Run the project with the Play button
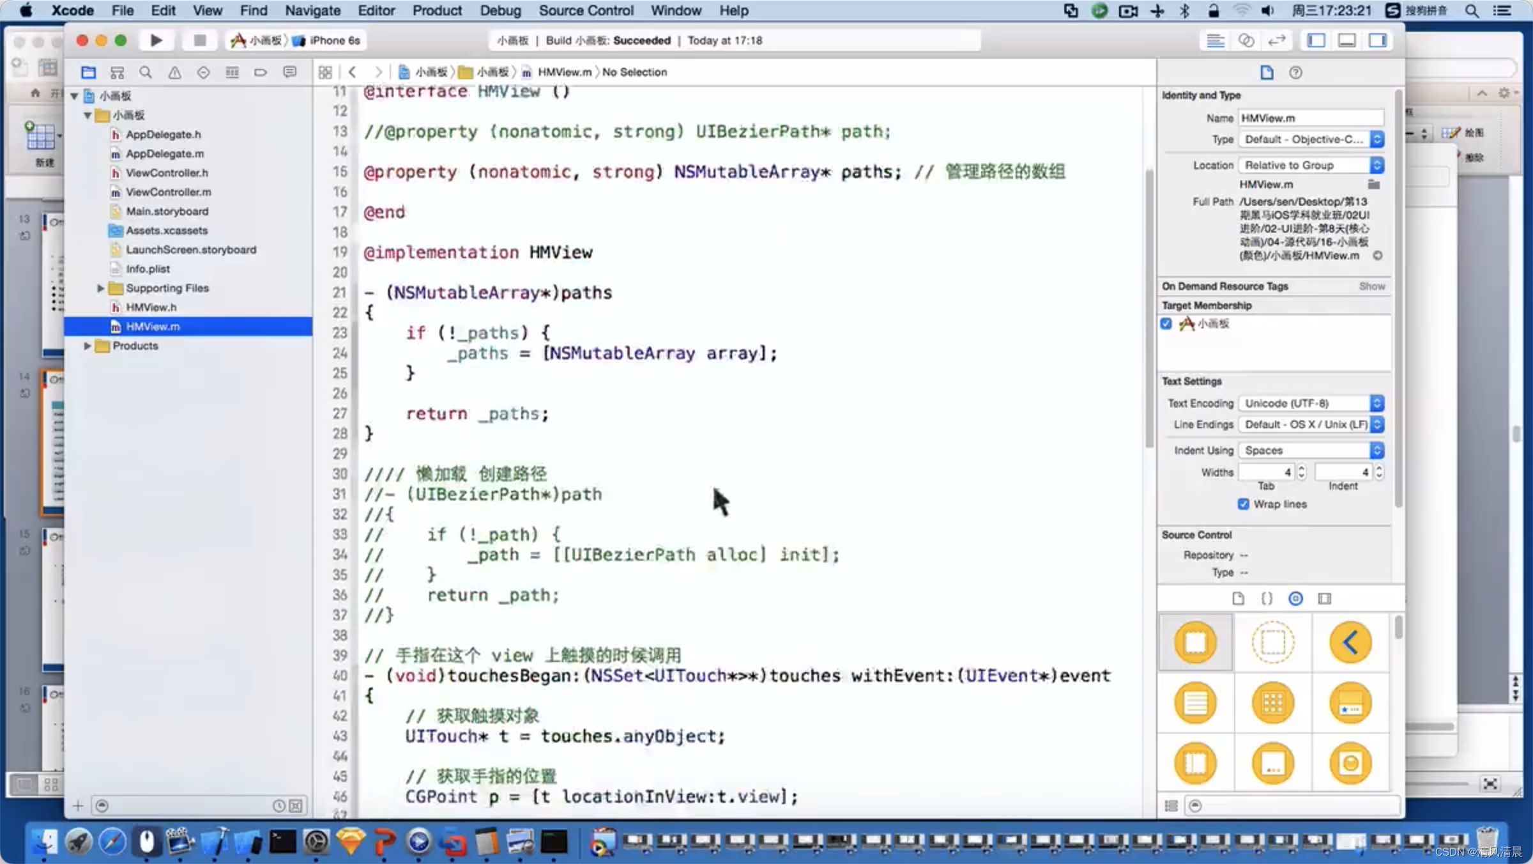Image resolution: width=1533 pixels, height=864 pixels. point(156,40)
